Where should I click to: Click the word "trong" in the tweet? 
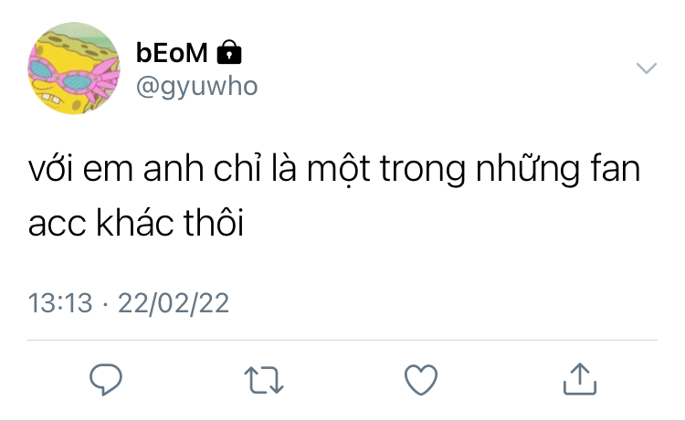click(x=423, y=171)
